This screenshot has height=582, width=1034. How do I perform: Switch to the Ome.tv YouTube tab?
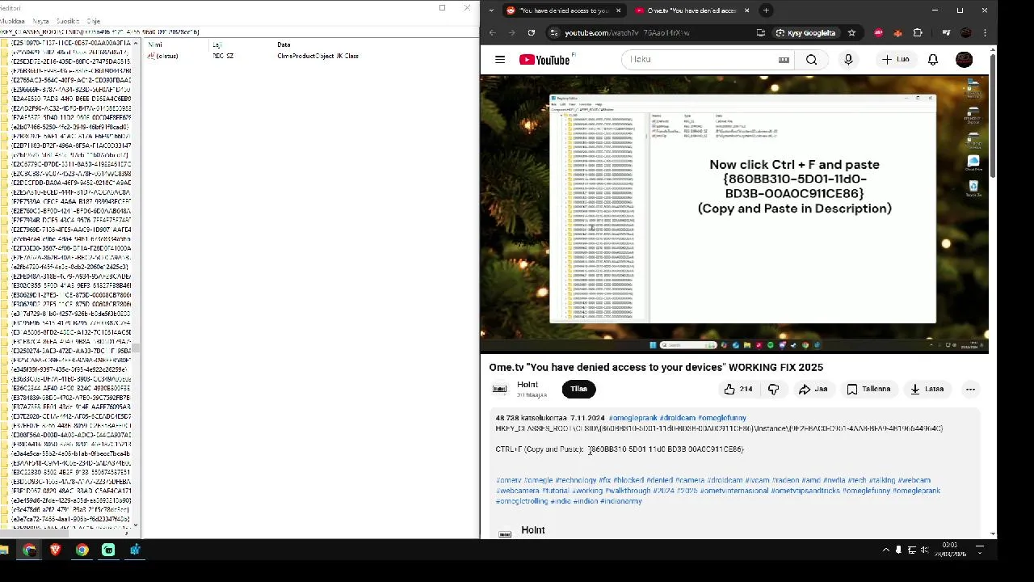[691, 11]
